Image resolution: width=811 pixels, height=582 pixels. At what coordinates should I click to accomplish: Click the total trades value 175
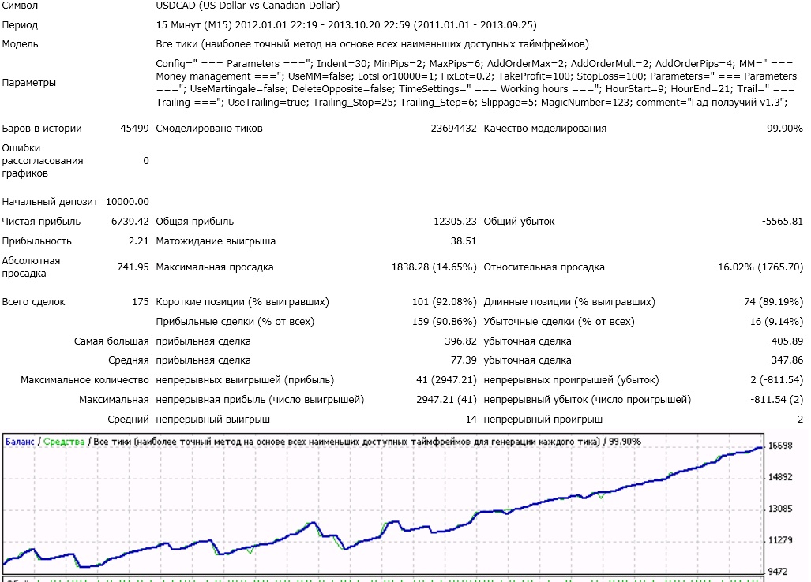click(x=140, y=301)
